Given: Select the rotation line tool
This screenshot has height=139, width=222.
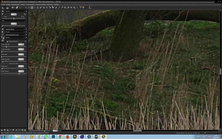Looking at the screenshot, I should tap(59, 8).
